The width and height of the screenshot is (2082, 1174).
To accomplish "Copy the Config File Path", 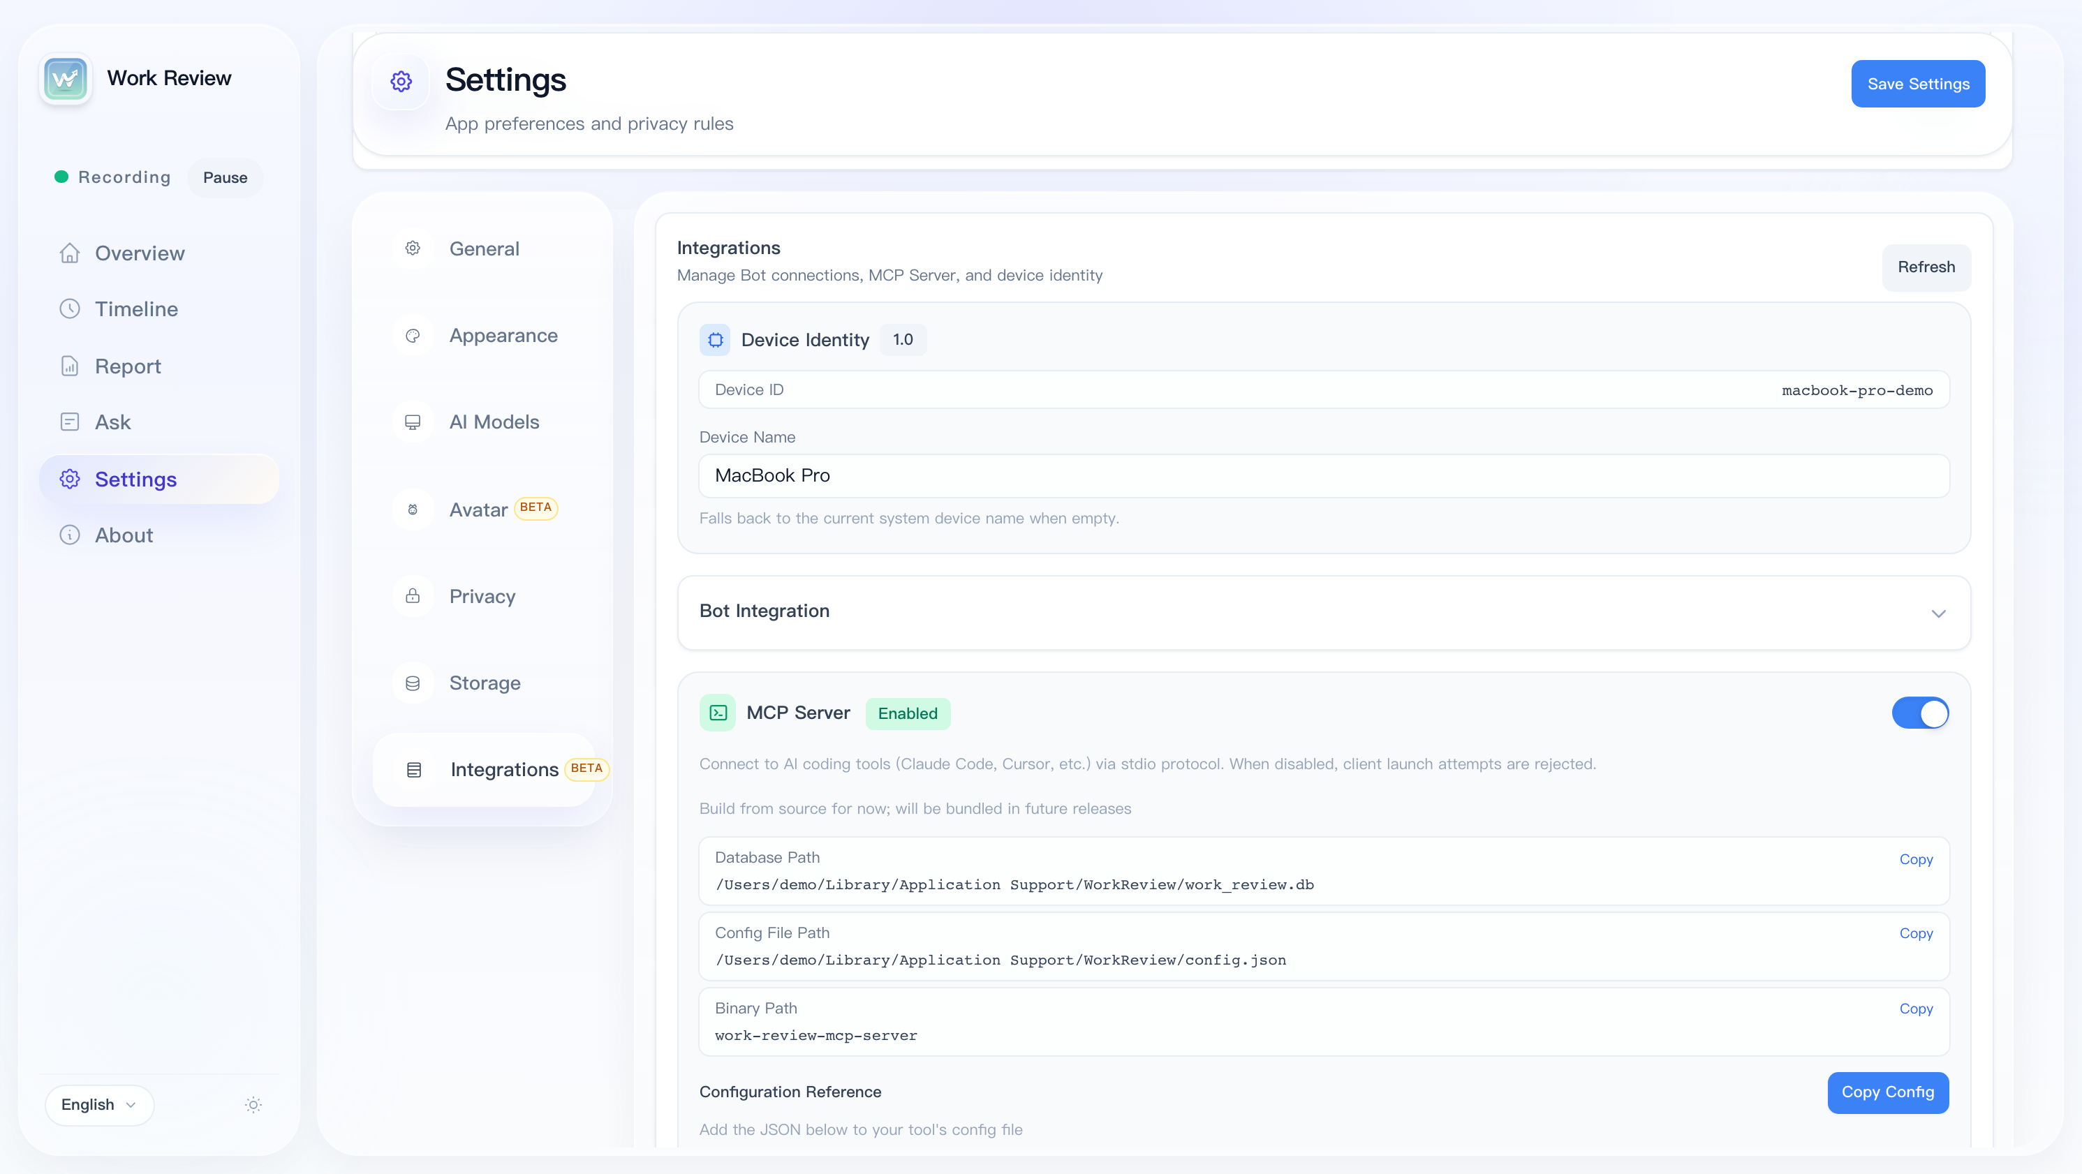I will coord(1916,933).
